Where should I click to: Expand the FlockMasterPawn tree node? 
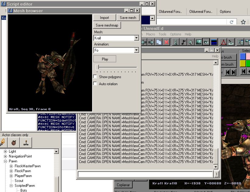11,166
